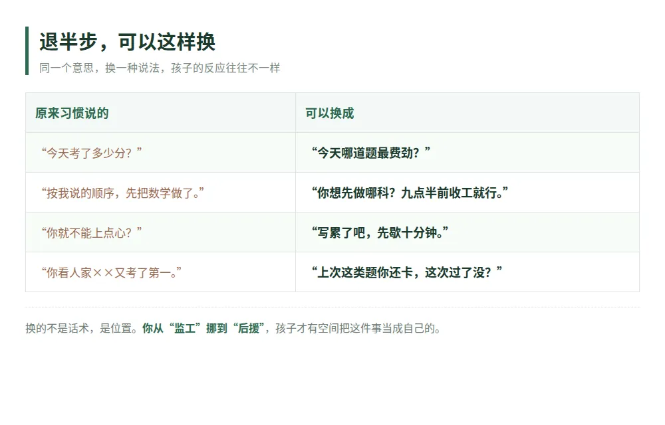This screenshot has width=665, height=425.
Task: Select cell "写累了吧，先歇十分钟。"
Action: (x=467, y=232)
